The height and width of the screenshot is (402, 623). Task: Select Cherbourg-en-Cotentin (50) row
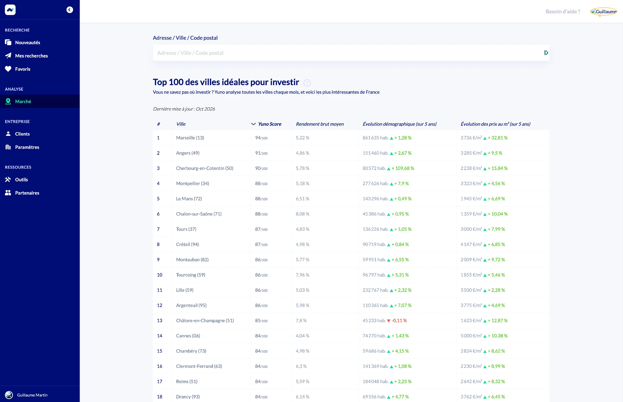[x=351, y=168]
